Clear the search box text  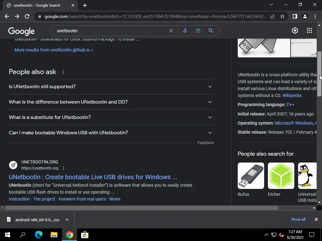pos(171,31)
